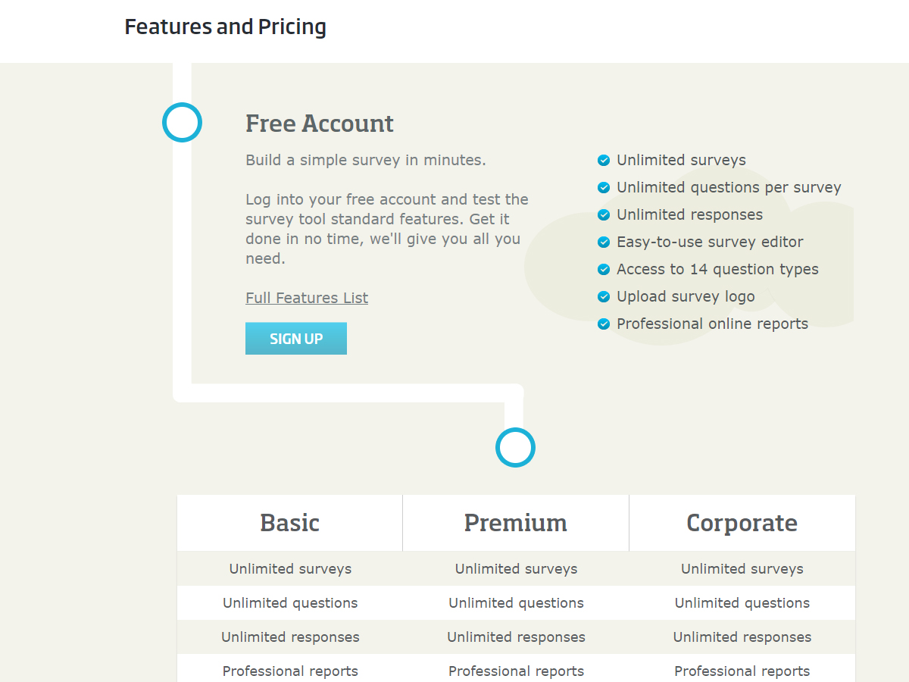Click checkmark icon beside Unlimited responses
The width and height of the screenshot is (909, 682).
(x=604, y=215)
